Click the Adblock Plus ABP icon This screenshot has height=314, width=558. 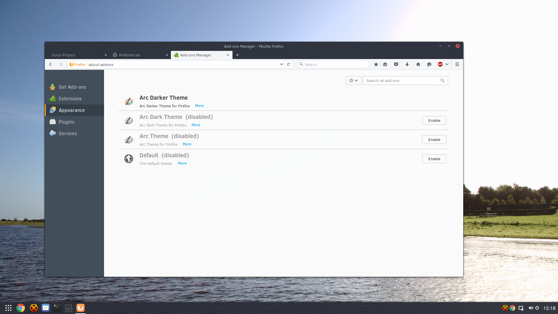(440, 64)
